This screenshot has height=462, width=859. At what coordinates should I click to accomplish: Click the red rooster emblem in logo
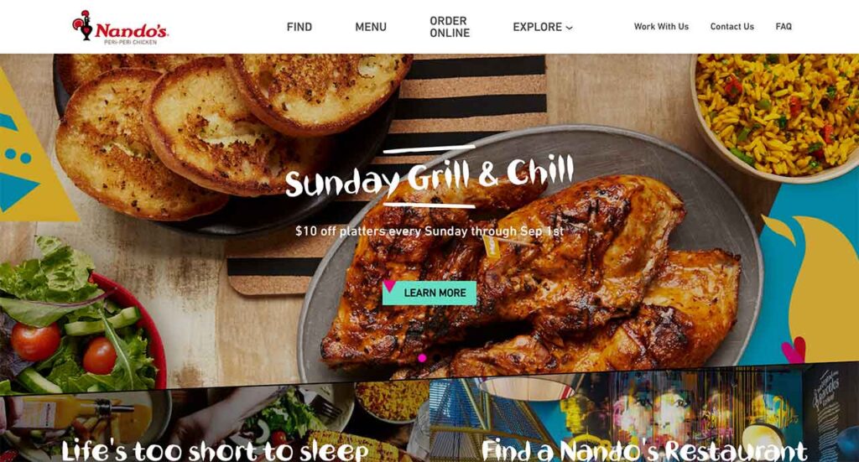tap(83, 25)
